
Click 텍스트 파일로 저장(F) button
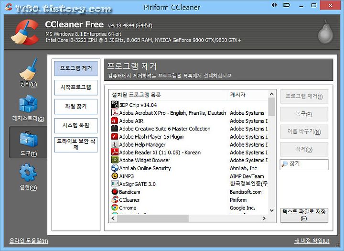pos(304,215)
